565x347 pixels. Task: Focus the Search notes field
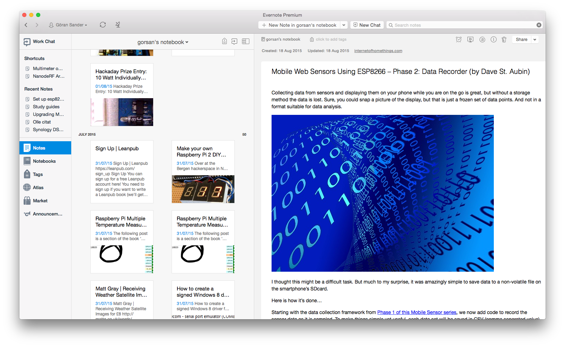465,25
